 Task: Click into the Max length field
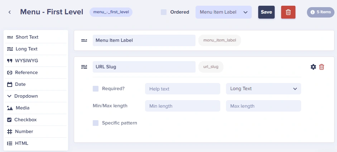[263, 106]
